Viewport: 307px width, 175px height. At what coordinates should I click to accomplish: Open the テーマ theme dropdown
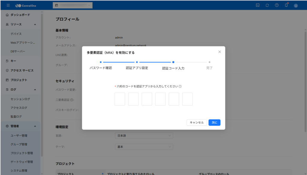(144, 147)
